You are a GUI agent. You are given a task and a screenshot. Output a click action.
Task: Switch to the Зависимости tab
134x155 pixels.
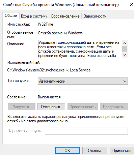coord(95,16)
